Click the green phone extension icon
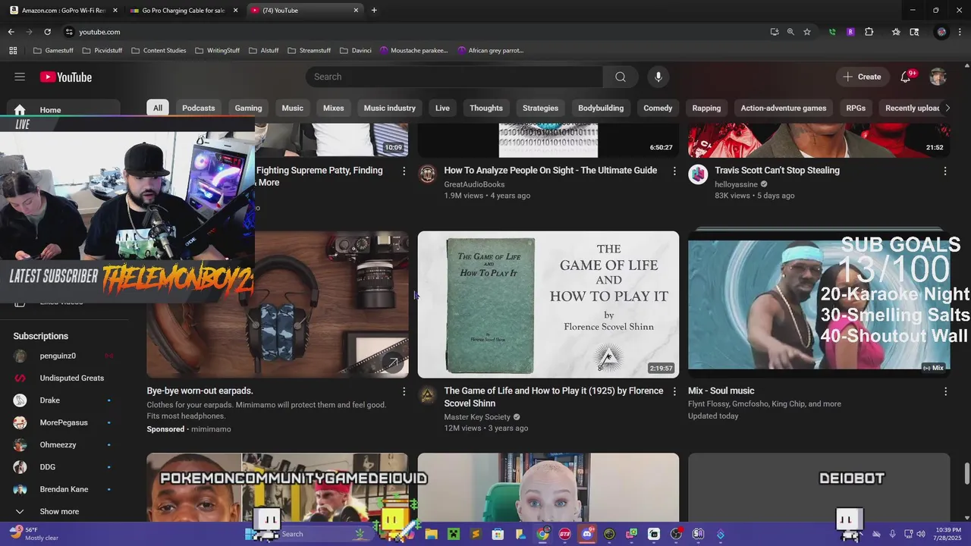The image size is (971, 546). (x=832, y=32)
